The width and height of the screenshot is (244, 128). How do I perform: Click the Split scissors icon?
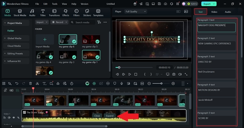tap(37, 84)
